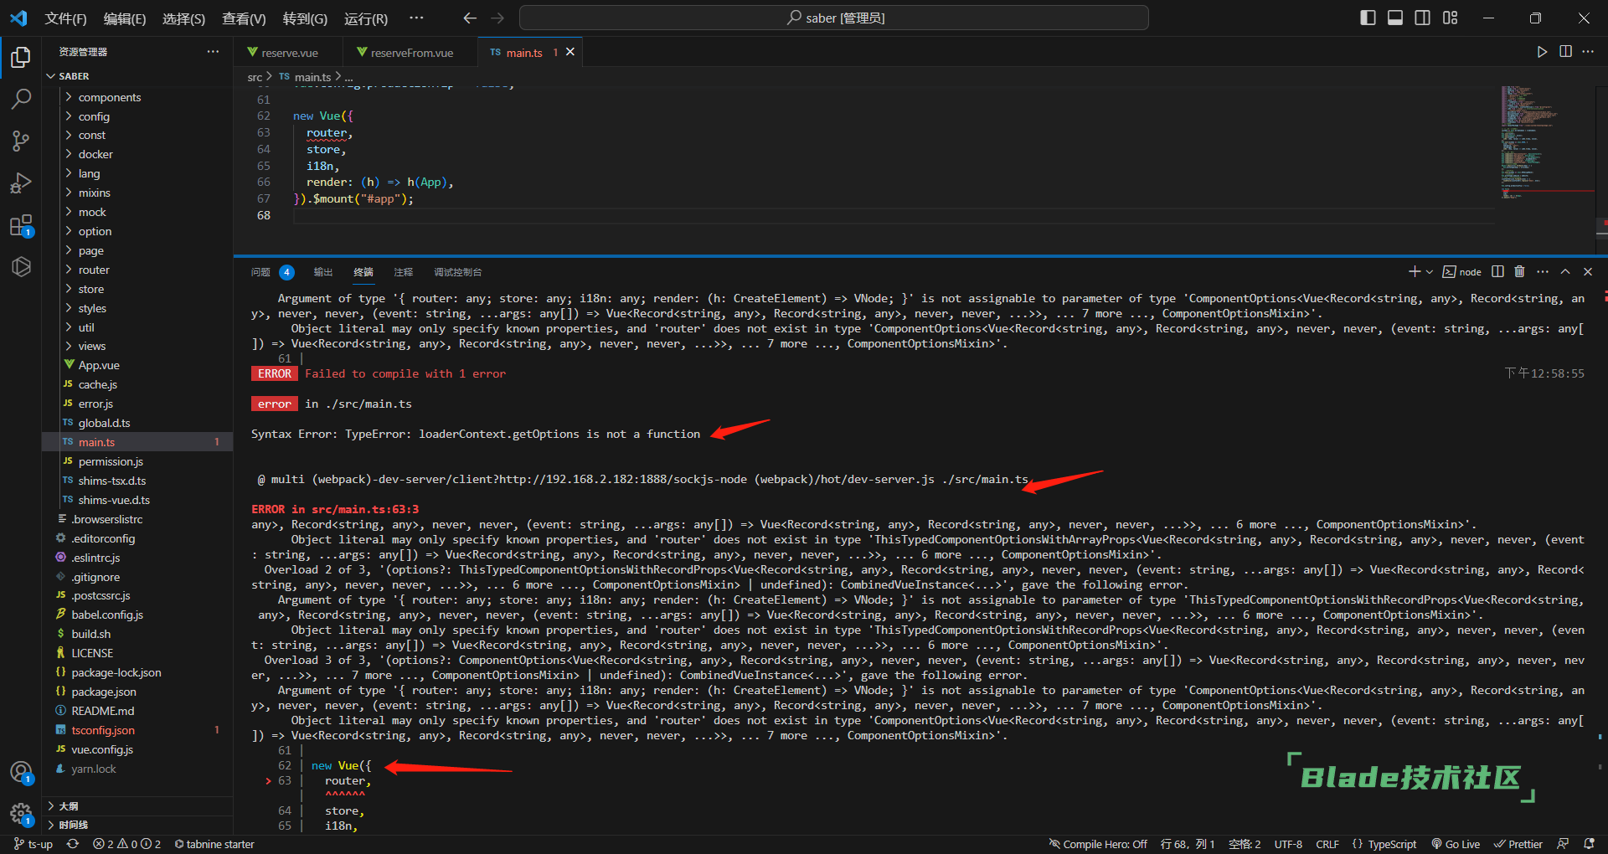Switch to the 输出 panel tab

click(323, 272)
